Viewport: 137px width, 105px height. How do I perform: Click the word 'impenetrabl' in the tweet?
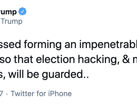pyautogui.click(x=108, y=45)
